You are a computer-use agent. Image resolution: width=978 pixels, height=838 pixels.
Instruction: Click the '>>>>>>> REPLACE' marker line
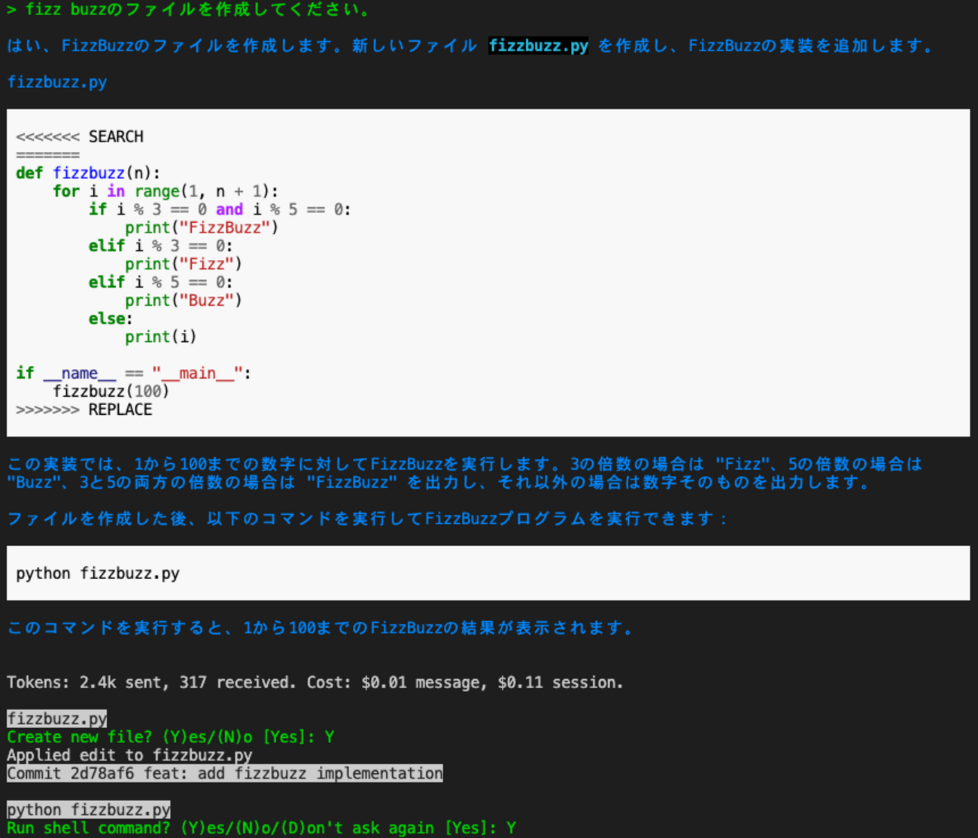(84, 410)
